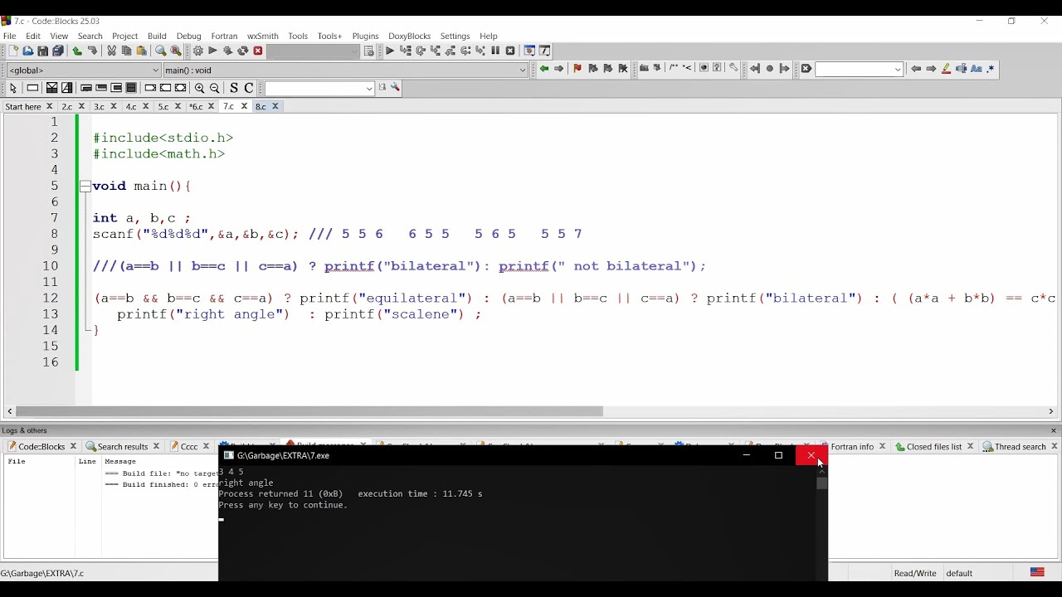
Task: Run the program with the play icon
Action: point(212,51)
